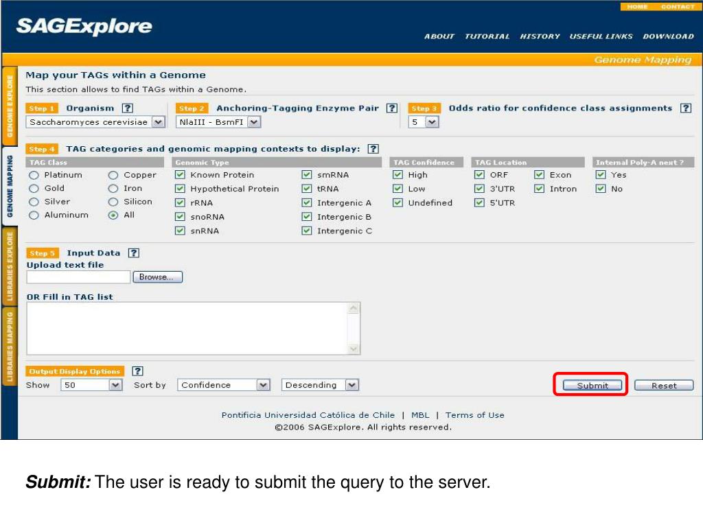The height and width of the screenshot is (527, 703).
Task: Click inside the TAG list text area
Action: (x=187, y=329)
